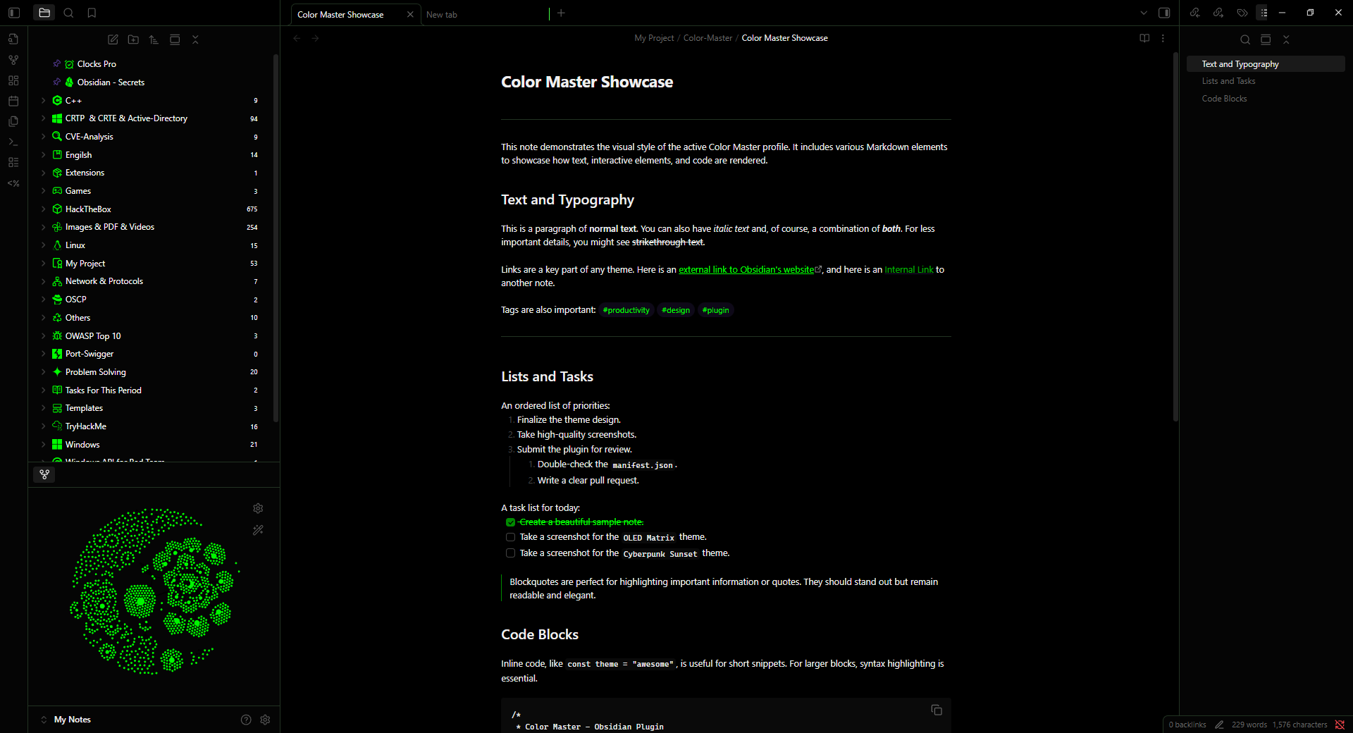1353x733 pixels.
Task: Select the outline pane icon
Action: [x=1264, y=13]
